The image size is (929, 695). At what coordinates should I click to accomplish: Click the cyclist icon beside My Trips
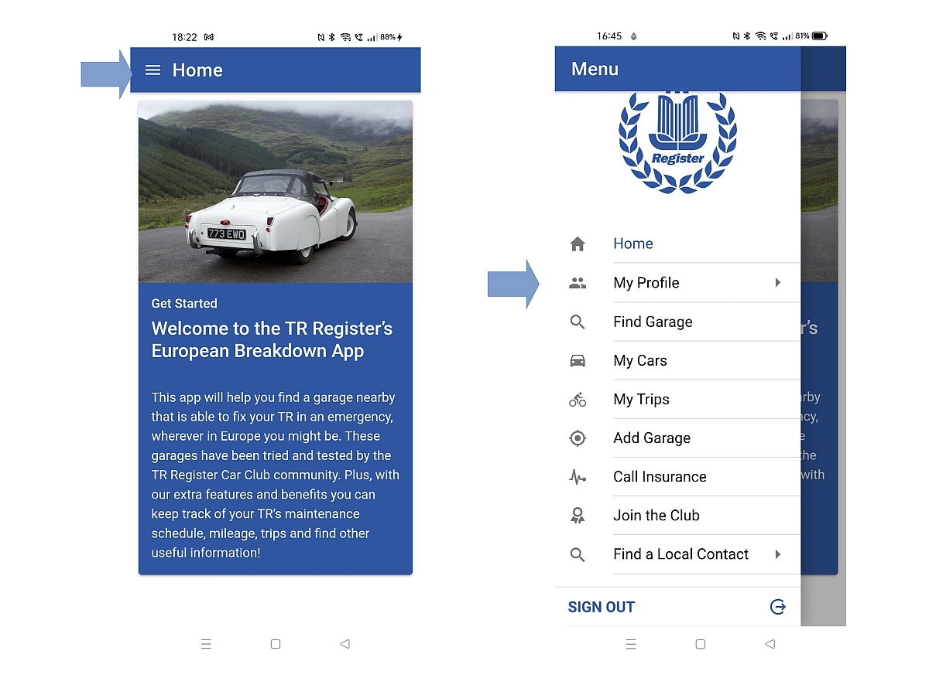pos(578,400)
